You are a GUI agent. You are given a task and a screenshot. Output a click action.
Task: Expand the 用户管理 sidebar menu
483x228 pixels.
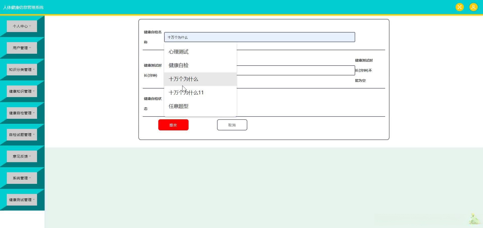point(22,48)
